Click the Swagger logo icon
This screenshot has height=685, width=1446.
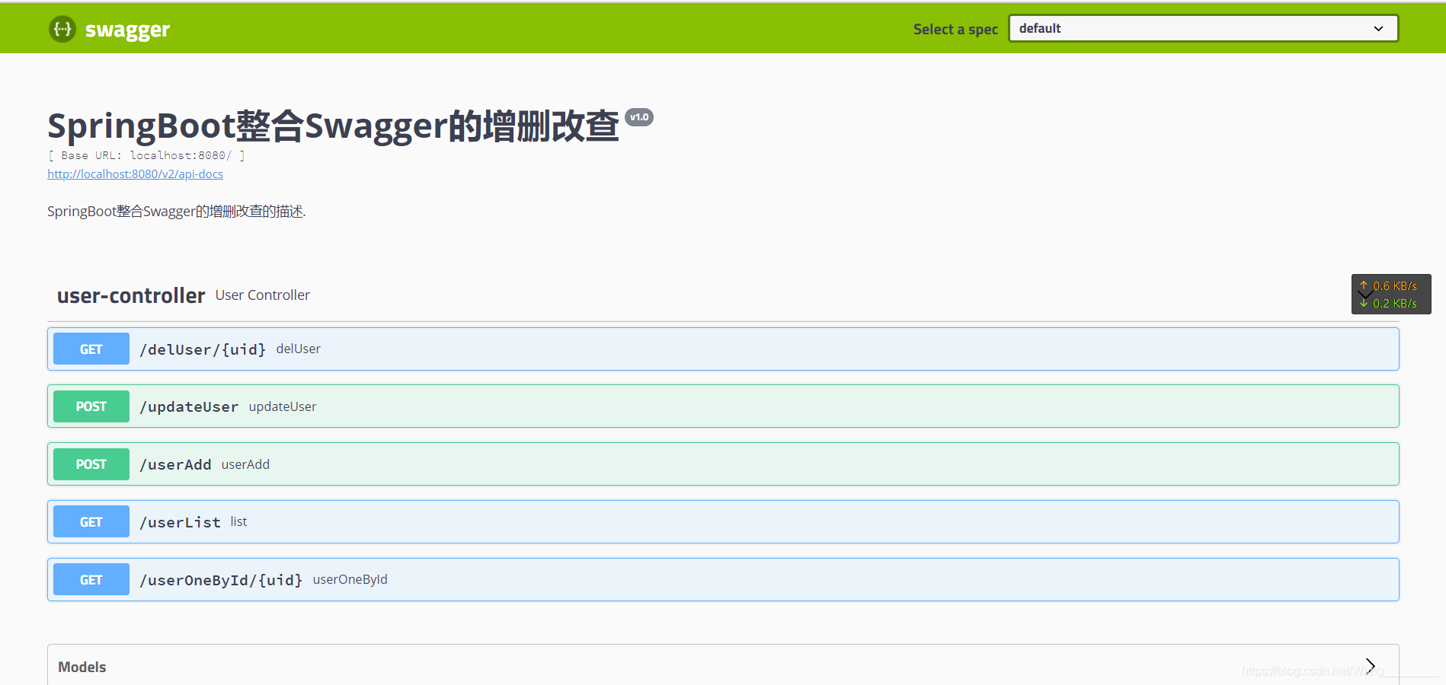coord(62,28)
